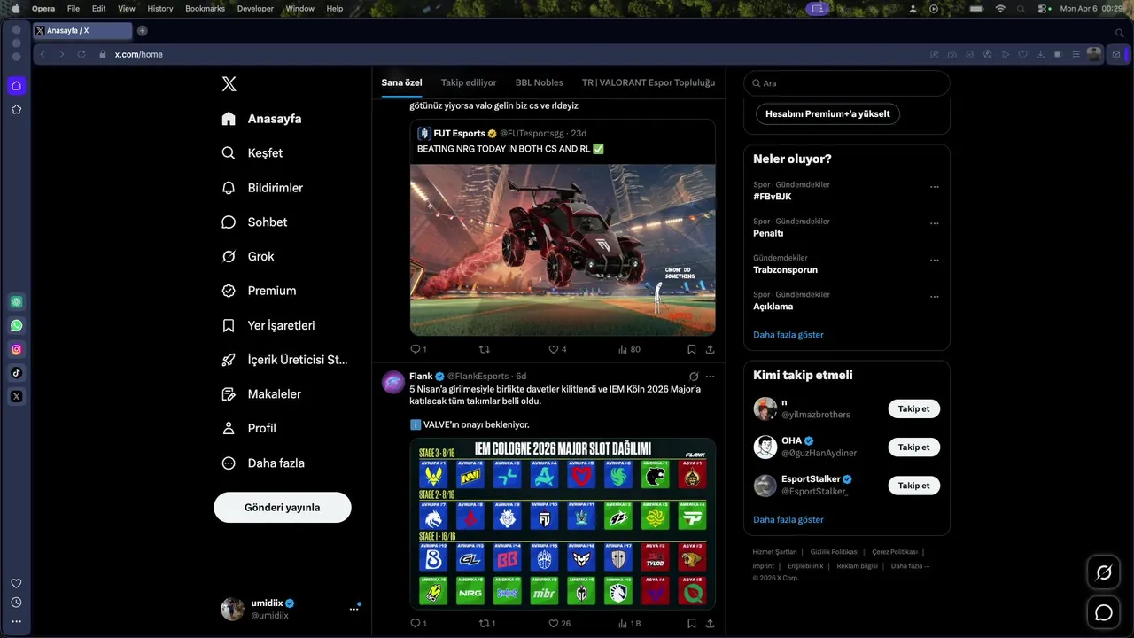Follow OHA with Takip et
1134x638 pixels.
[913, 447]
